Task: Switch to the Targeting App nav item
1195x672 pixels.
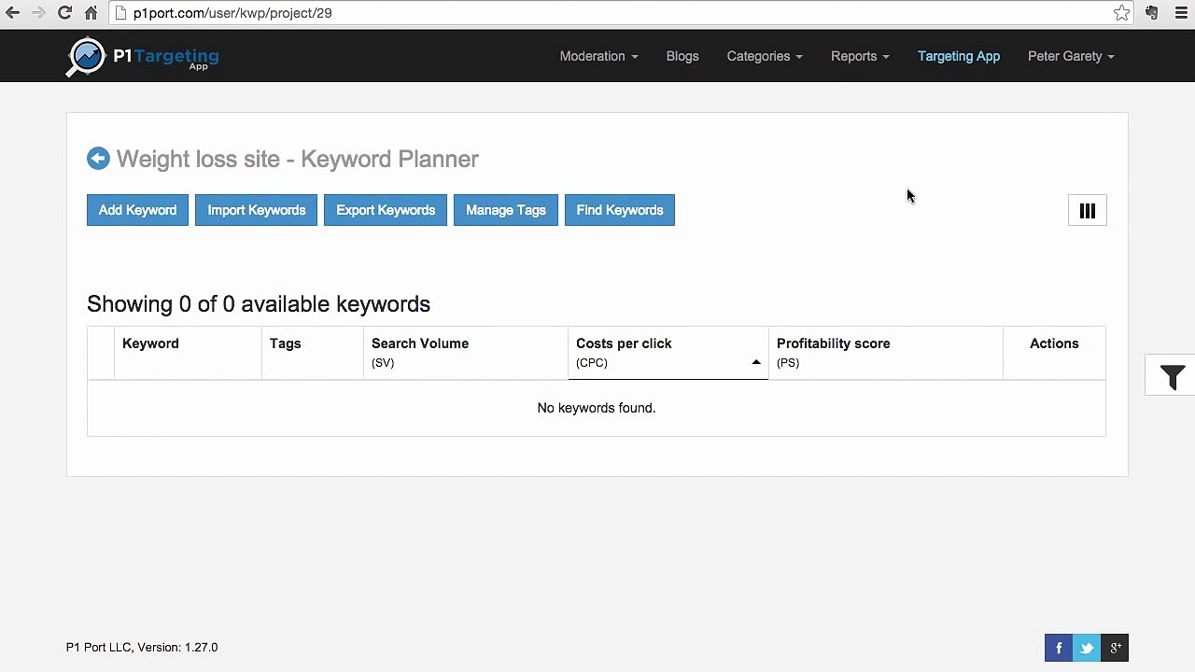Action: 959,56
